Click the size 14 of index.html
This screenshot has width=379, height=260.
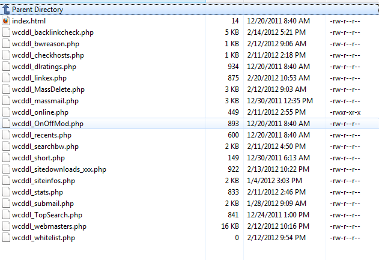pos(235,21)
